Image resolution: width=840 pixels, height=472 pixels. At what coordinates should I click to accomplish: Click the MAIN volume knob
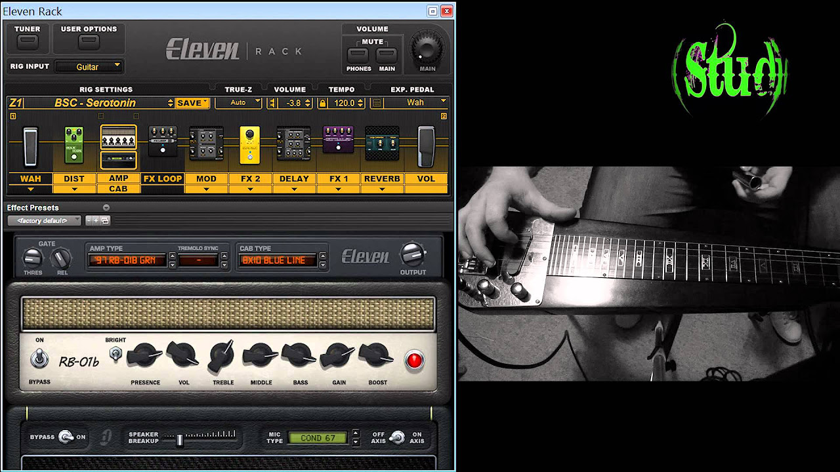click(x=427, y=48)
